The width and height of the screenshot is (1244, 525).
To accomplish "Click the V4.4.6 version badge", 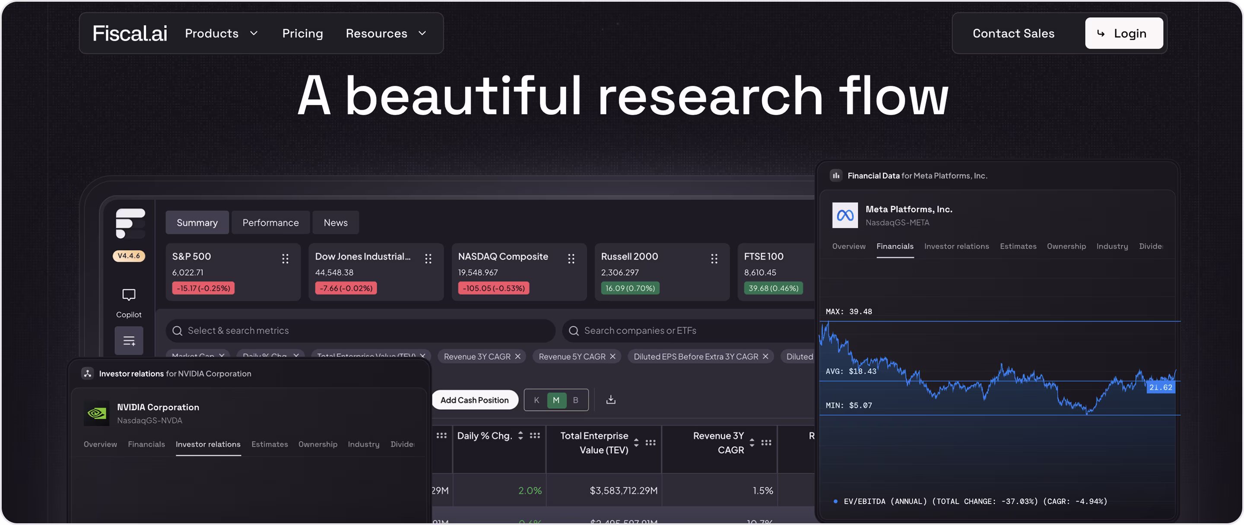I will pyautogui.click(x=129, y=256).
